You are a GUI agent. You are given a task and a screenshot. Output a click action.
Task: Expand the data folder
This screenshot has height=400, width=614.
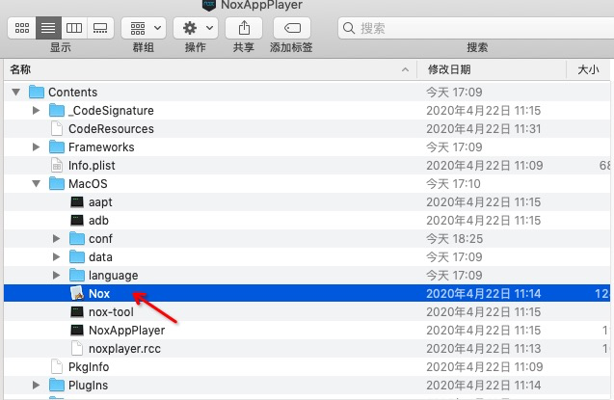pos(56,256)
